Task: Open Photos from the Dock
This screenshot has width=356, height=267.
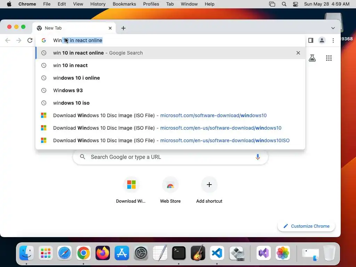Action: coord(283,253)
